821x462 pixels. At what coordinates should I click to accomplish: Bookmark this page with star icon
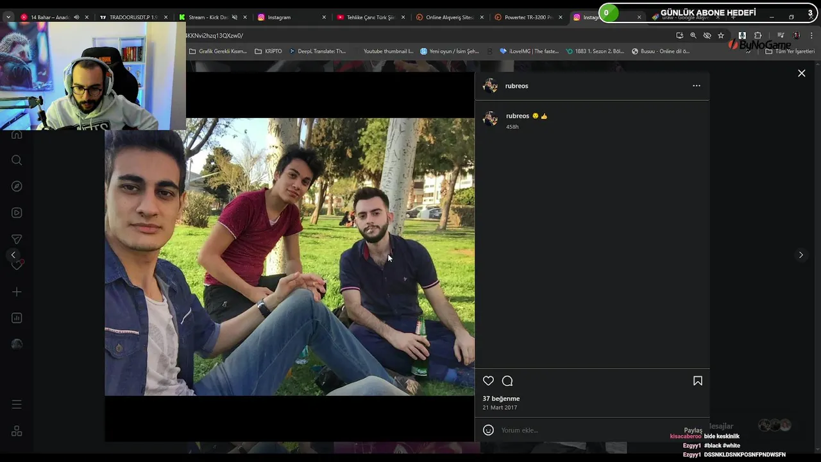click(x=721, y=35)
